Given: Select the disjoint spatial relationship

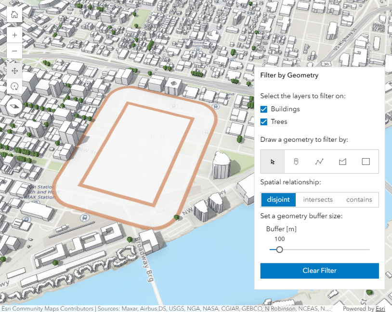Looking at the screenshot, I should pyautogui.click(x=278, y=200).
